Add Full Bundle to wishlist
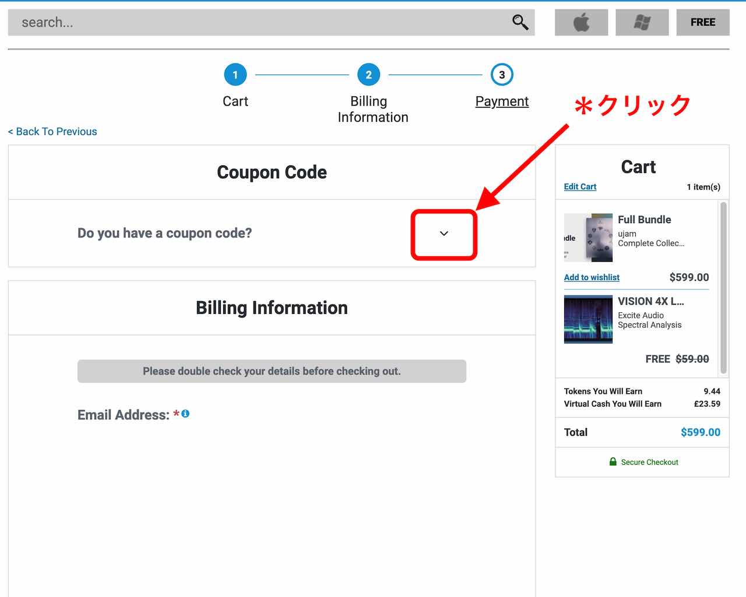The image size is (746, 597). 592,277
